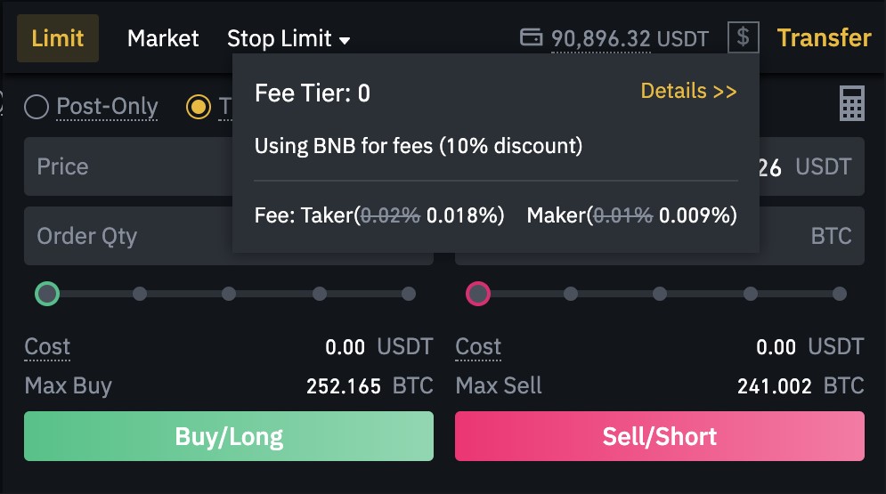Click the green buy slider handle
The height and width of the screenshot is (494, 886).
(47, 294)
